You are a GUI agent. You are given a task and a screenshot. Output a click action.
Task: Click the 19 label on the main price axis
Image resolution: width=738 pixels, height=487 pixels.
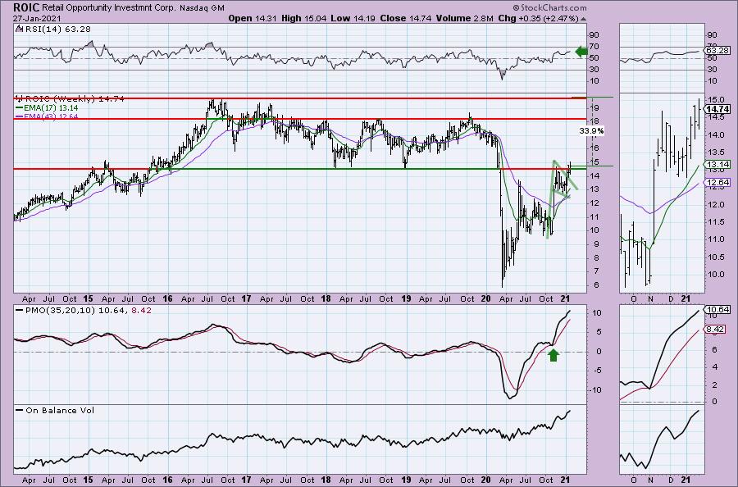(x=594, y=107)
